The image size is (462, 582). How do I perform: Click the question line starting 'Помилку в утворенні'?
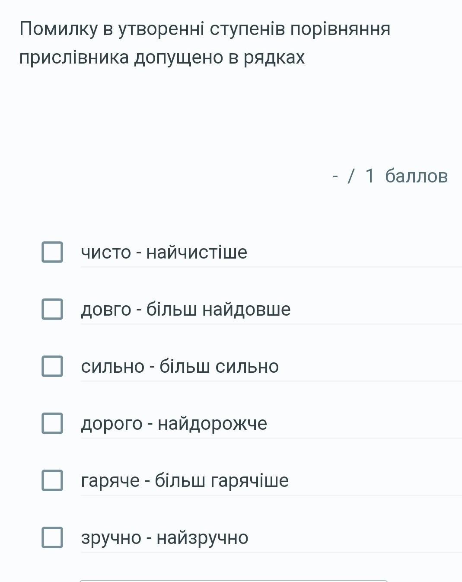coord(205,29)
